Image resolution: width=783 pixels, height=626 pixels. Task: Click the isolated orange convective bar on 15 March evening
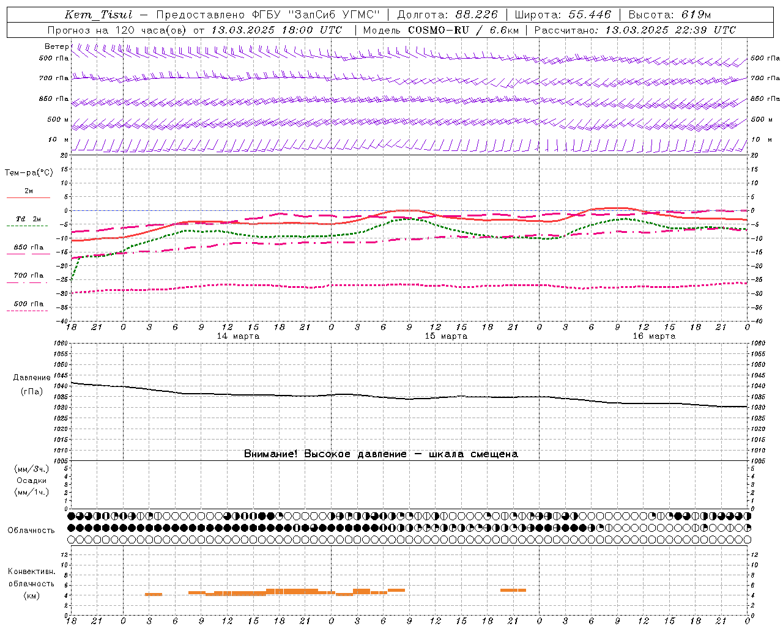pos(513,590)
